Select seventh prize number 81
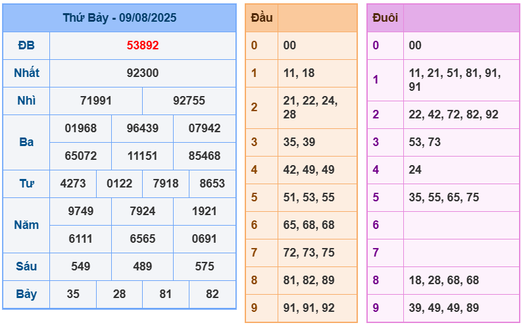521x325 pixels. coord(166,294)
